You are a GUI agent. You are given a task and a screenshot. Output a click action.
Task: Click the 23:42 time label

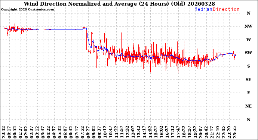(4, 133)
